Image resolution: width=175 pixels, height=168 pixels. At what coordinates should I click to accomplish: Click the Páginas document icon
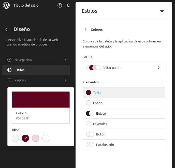point(9,80)
